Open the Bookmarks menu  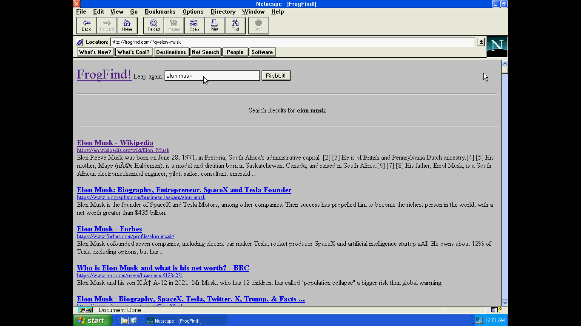pyautogui.click(x=160, y=12)
